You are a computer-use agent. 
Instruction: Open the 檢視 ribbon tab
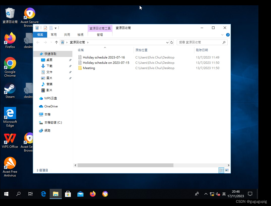80,35
